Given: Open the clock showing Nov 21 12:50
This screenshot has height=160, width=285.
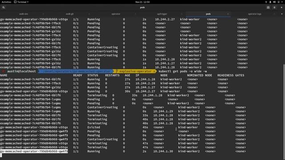Looking at the screenshot, I should tap(142, 2).
